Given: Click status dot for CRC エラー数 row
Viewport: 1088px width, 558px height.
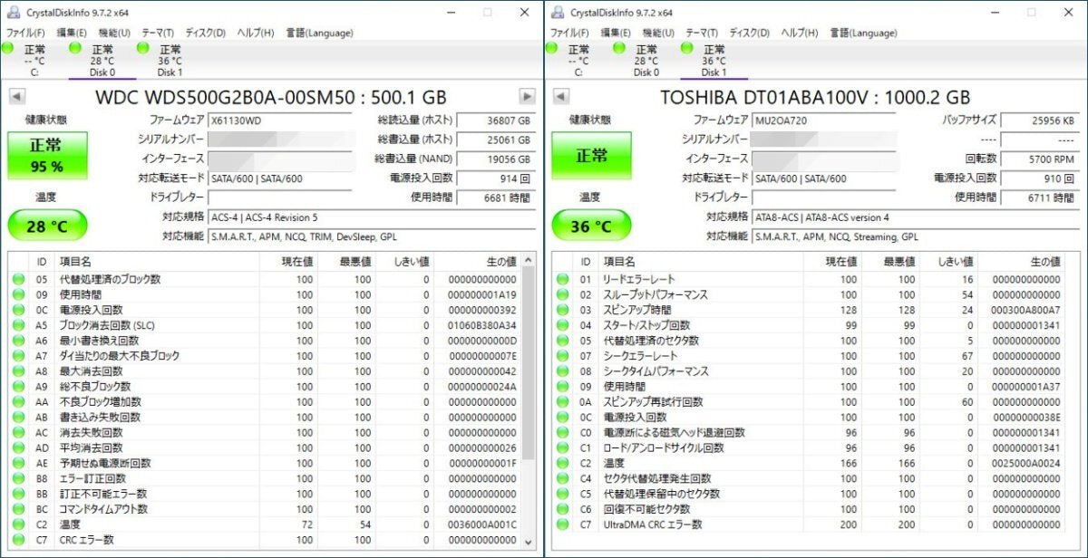Looking at the screenshot, I should point(18,540).
